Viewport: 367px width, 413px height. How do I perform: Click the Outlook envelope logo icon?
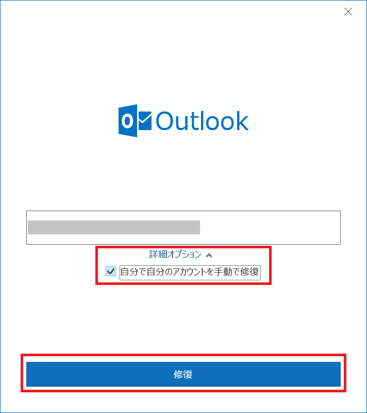[135, 121]
